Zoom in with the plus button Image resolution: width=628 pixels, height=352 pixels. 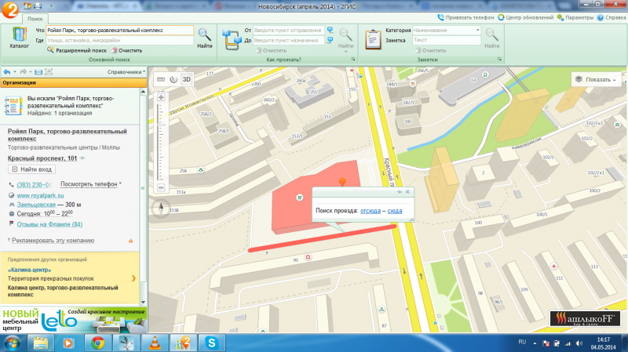tap(161, 98)
